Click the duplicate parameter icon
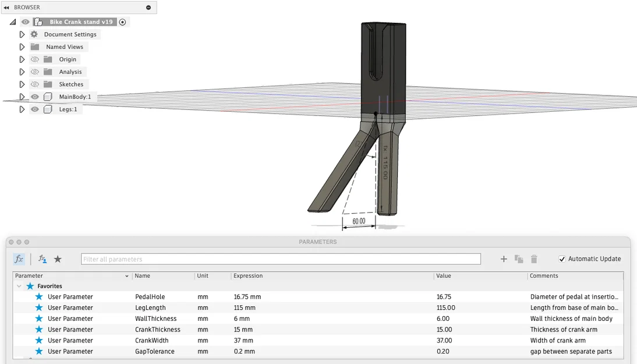 [x=519, y=259]
